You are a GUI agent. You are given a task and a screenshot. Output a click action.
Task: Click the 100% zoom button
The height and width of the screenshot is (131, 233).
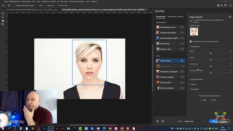[x=41, y=5]
